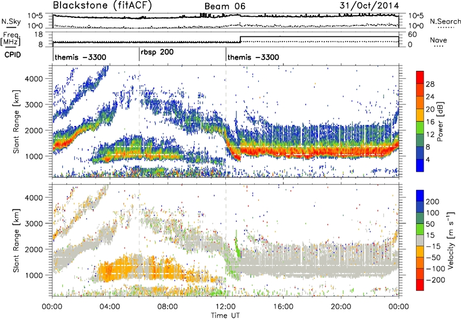Click the '08:00' time axis label

click(x=168, y=307)
